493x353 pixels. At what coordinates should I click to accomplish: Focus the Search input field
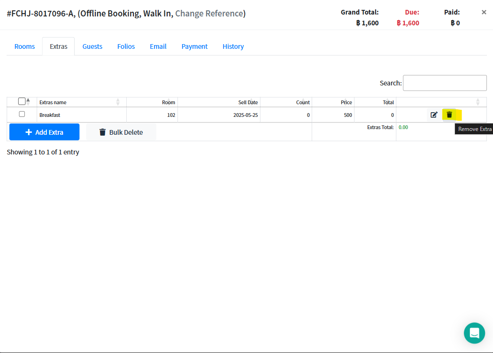point(445,83)
